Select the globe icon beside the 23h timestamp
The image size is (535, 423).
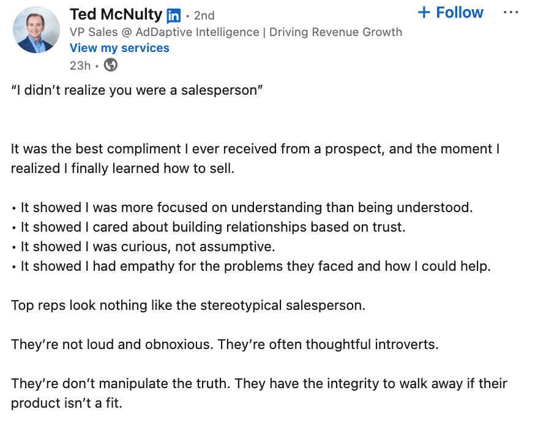point(110,65)
